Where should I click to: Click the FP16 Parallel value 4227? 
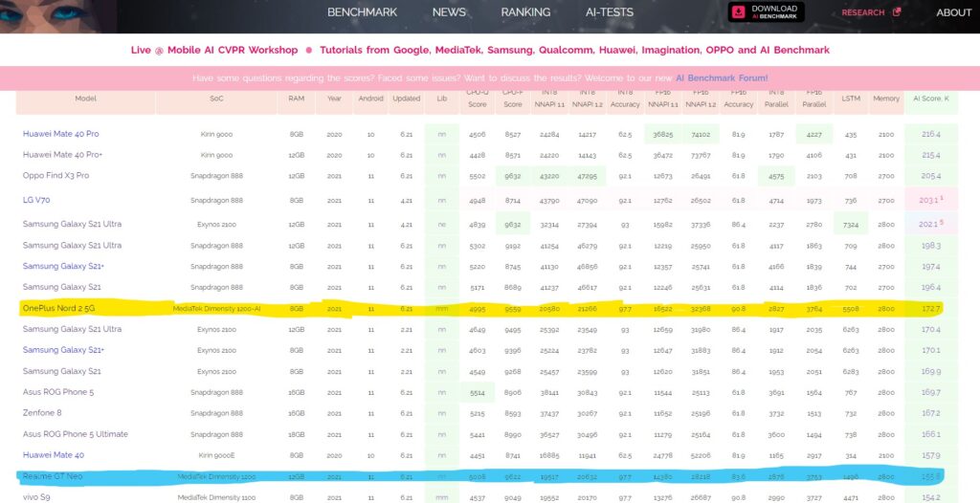pyautogui.click(x=813, y=134)
